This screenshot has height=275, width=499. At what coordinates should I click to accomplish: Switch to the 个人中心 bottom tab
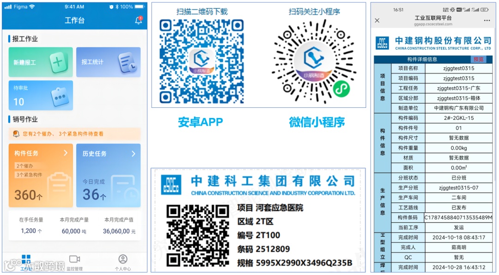[x=123, y=263]
